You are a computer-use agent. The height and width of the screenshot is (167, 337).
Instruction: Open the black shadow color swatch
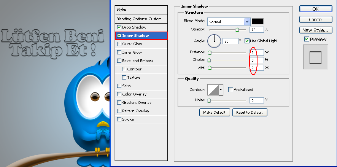(x=258, y=21)
